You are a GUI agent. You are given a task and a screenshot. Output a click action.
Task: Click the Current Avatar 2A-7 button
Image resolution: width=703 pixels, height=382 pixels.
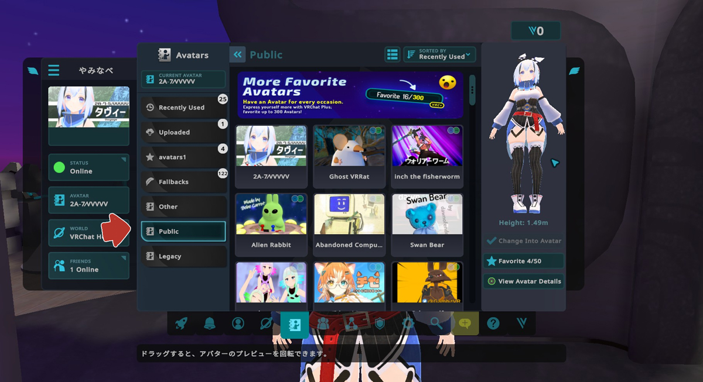pos(183,80)
